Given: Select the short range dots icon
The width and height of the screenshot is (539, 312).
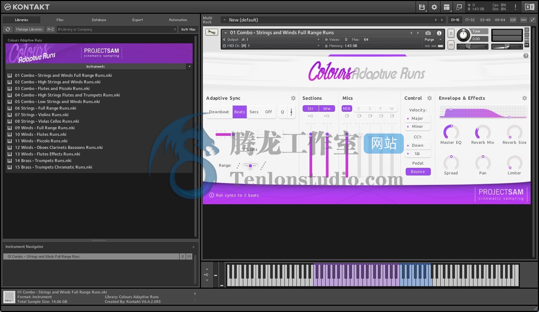Looking at the screenshot, I should point(238,166).
